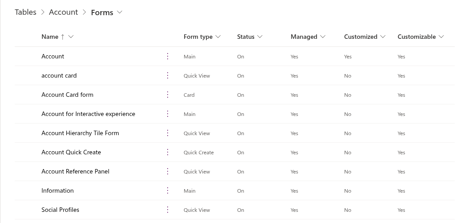Open more options for Information form
Screen dimensions: 469x223
[x=168, y=190]
